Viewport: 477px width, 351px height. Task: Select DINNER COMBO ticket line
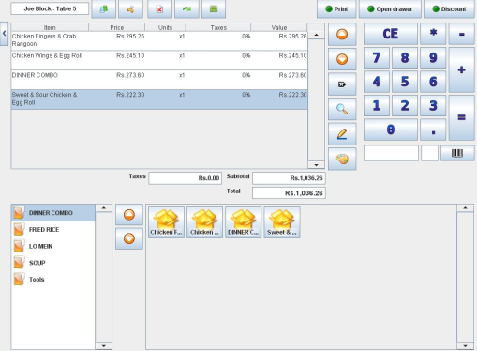[159, 80]
